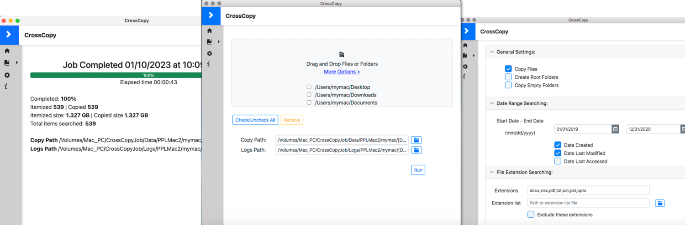The height and width of the screenshot is (225, 685).
Task: Open gear settings icon in middle window
Action: tap(210, 53)
